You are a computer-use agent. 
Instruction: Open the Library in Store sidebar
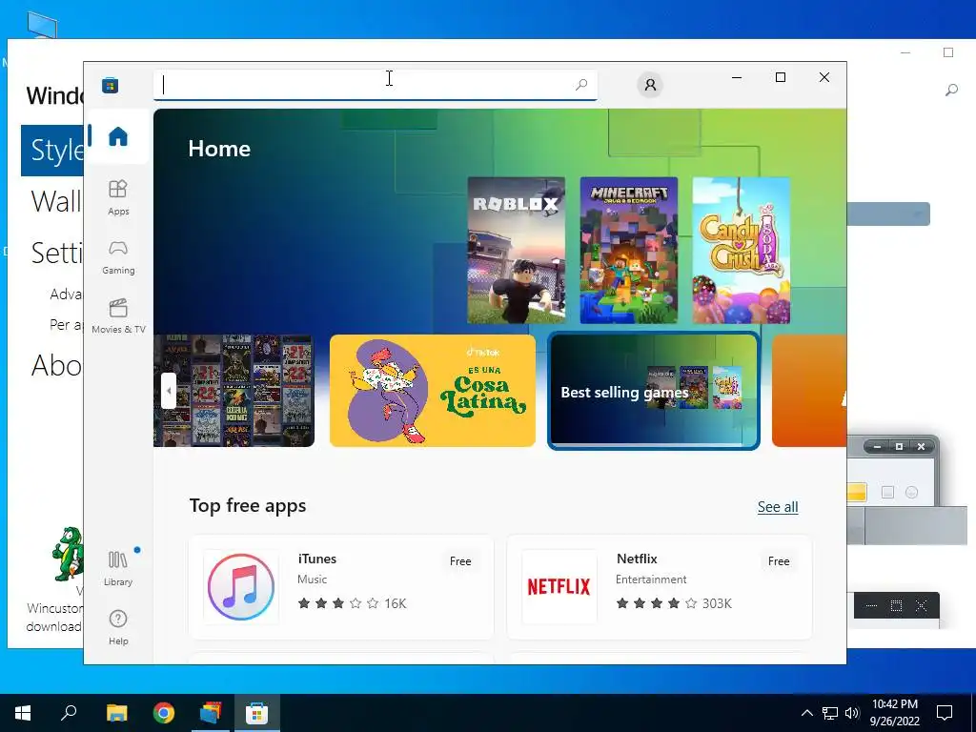click(x=117, y=568)
